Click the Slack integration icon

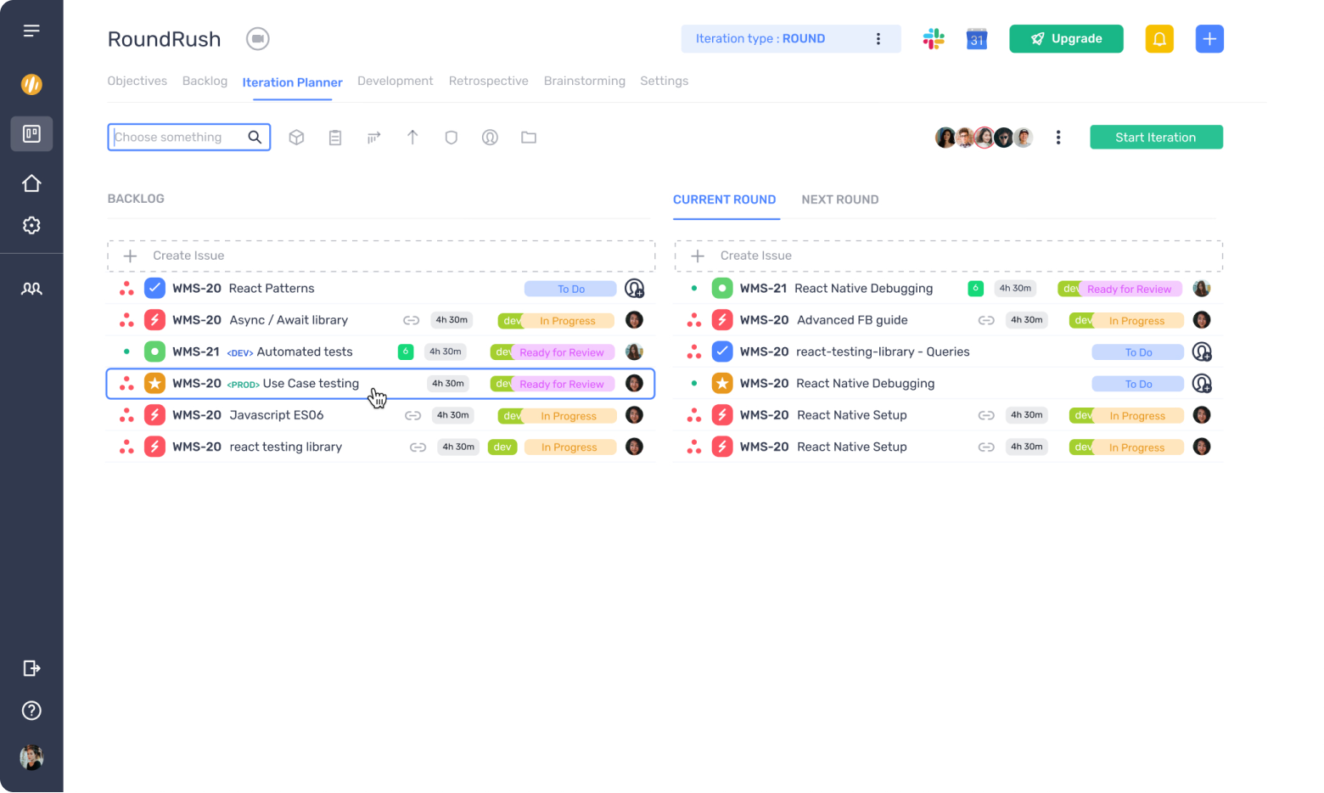[934, 39]
